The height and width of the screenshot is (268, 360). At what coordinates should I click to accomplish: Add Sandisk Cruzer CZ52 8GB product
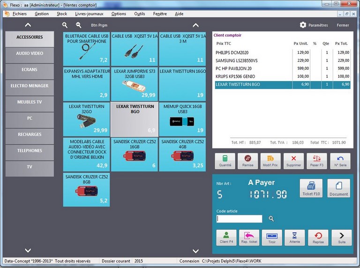click(x=87, y=190)
